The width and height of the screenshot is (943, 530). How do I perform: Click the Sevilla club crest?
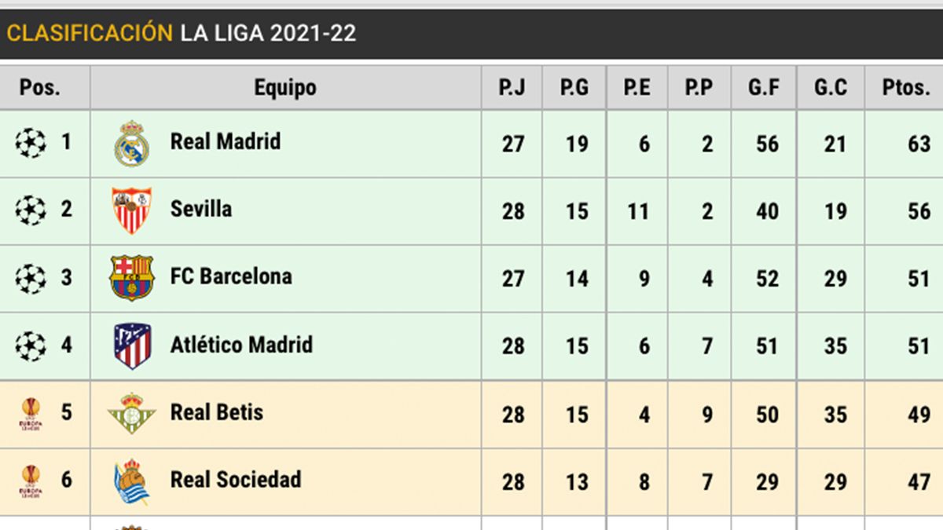click(x=131, y=210)
